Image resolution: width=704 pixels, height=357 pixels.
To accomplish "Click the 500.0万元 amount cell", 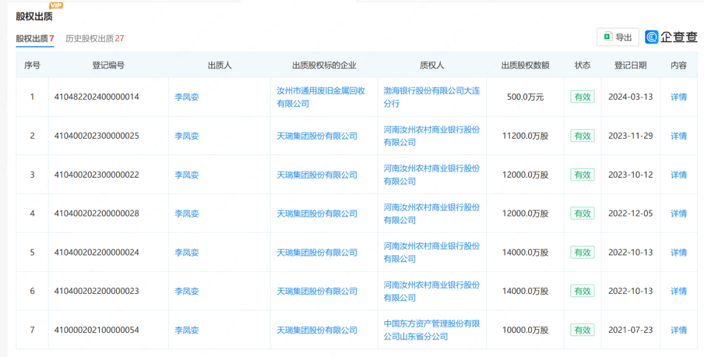I will pos(525,97).
